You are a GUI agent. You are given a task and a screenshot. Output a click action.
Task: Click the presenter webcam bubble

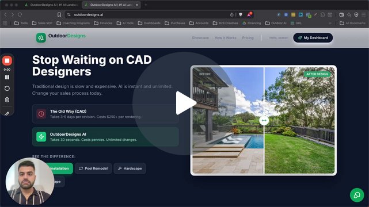tap(30, 181)
